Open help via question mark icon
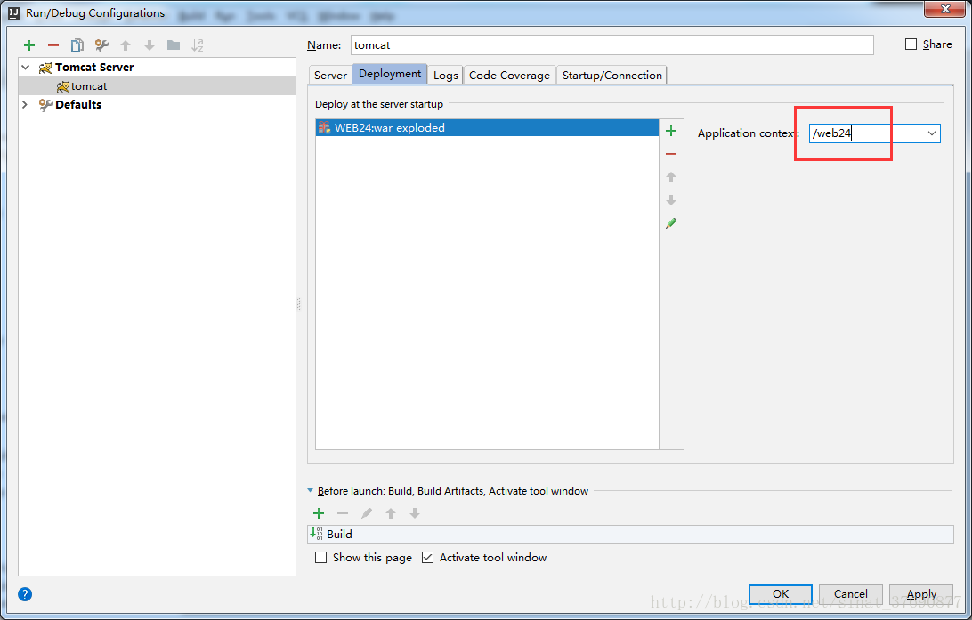 click(25, 594)
